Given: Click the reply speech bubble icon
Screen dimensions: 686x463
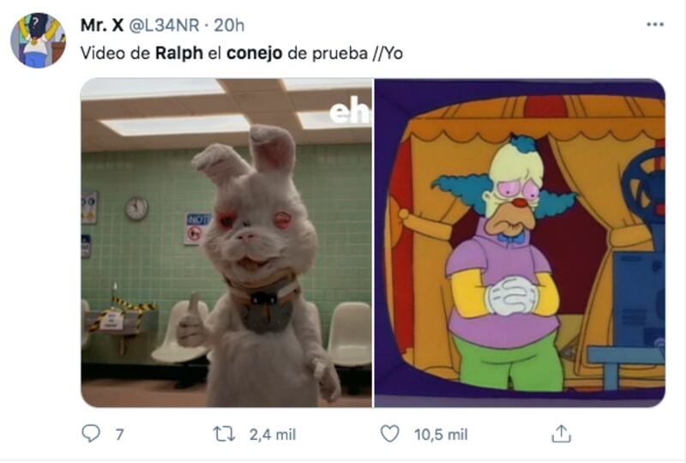Looking at the screenshot, I should pyautogui.click(x=91, y=434).
